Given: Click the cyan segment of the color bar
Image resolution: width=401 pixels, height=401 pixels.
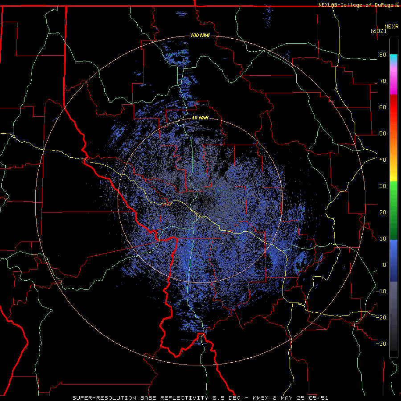Looking at the screenshot, I should tap(393, 58).
